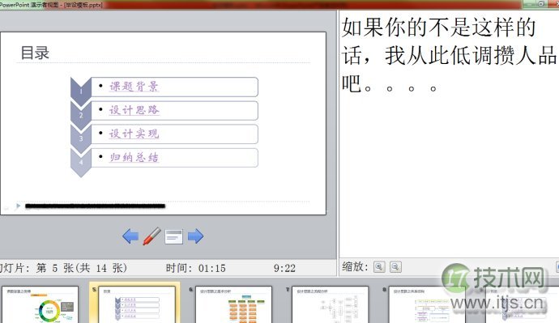Zoom in on speaker notes

pos(379,266)
